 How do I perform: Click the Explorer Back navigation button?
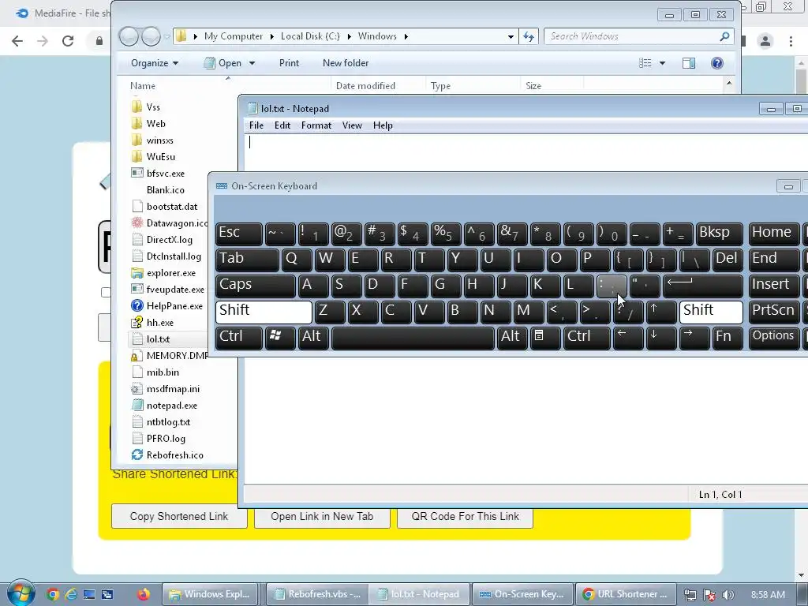coord(129,36)
